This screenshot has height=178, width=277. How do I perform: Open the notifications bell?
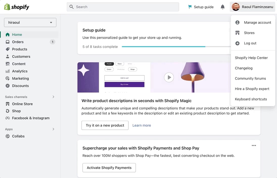tap(223, 7)
